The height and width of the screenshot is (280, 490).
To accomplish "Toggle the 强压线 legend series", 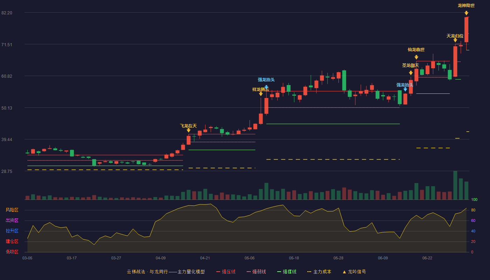I will click(226, 272).
